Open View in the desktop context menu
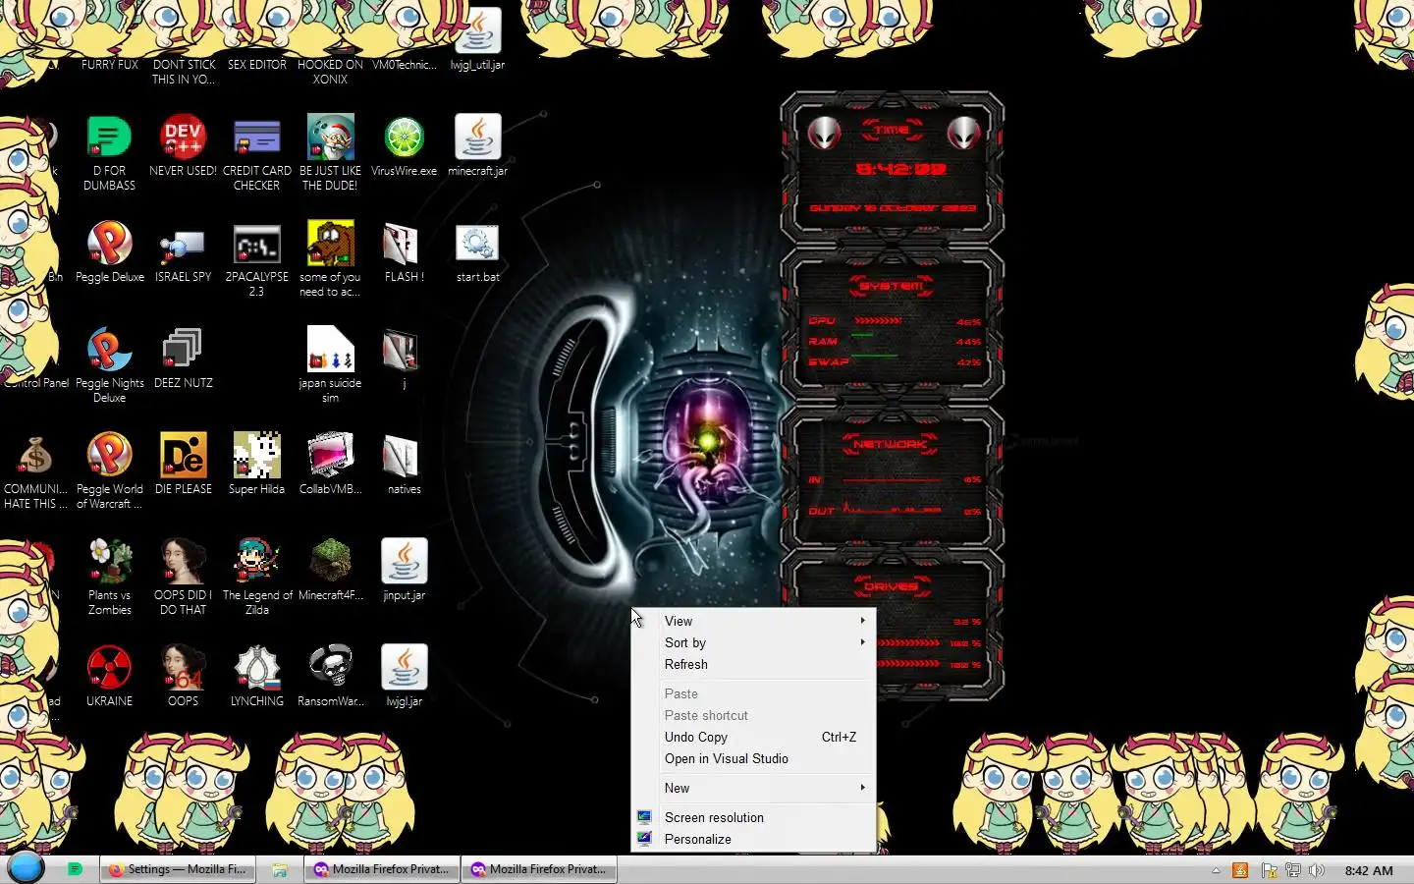 point(753,621)
